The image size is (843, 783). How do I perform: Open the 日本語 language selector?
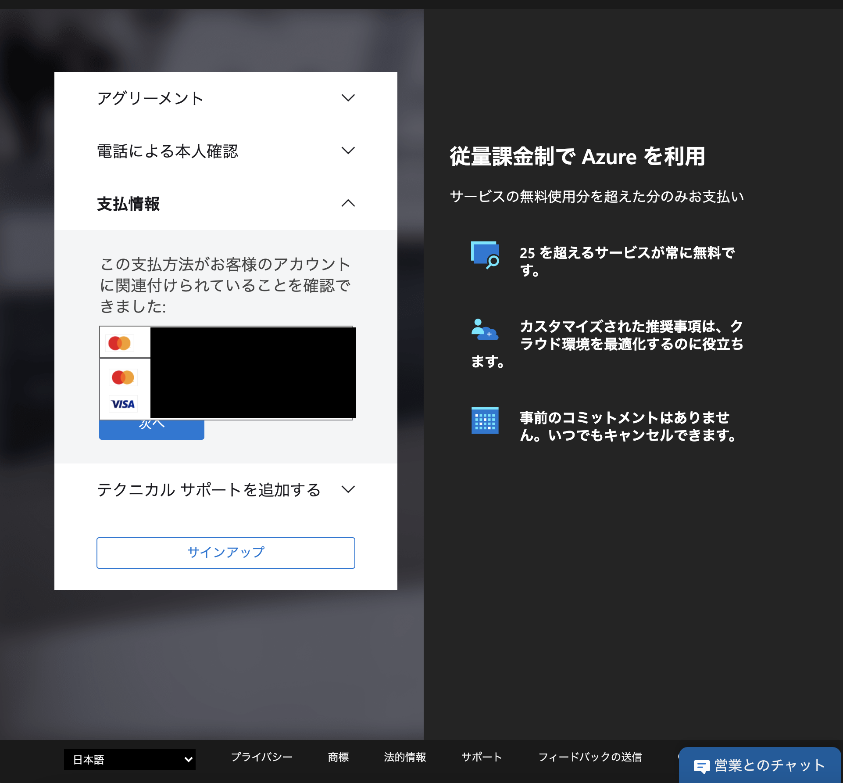129,759
